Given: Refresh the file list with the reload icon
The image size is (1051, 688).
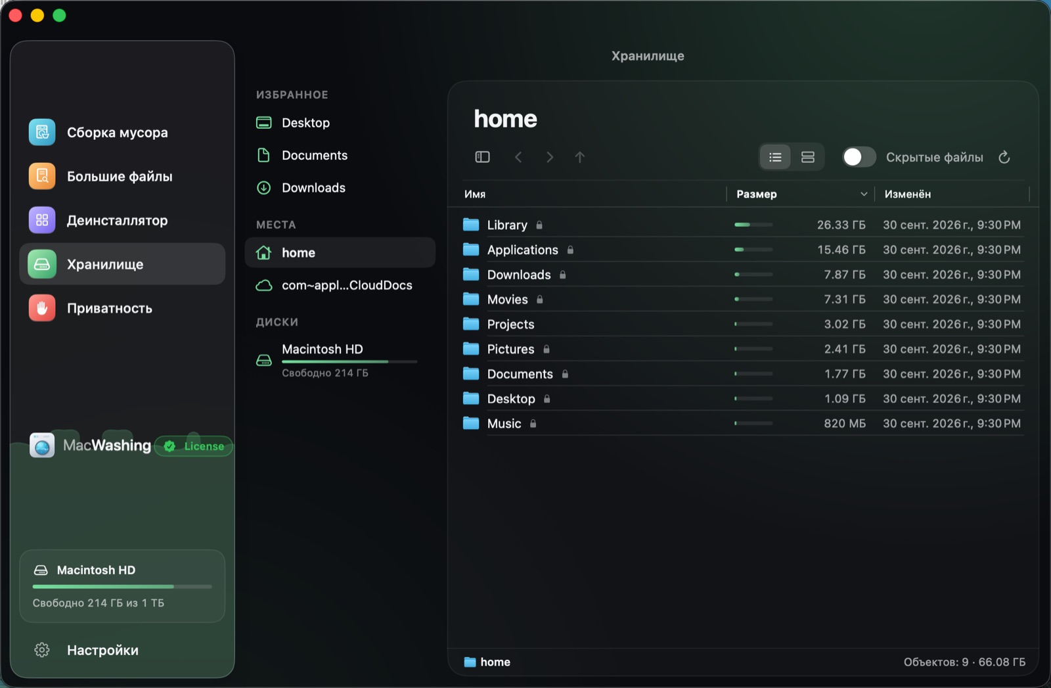Looking at the screenshot, I should pyautogui.click(x=1004, y=157).
